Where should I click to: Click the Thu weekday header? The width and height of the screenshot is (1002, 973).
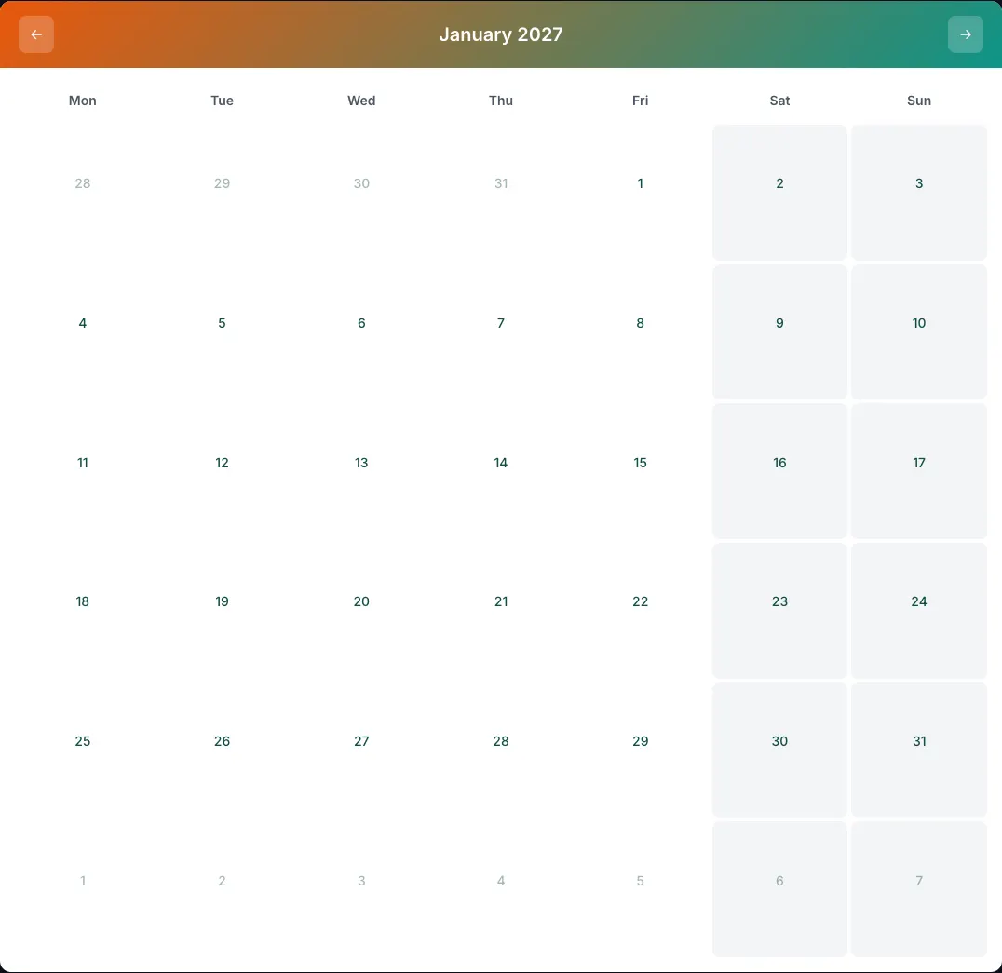tap(501, 101)
